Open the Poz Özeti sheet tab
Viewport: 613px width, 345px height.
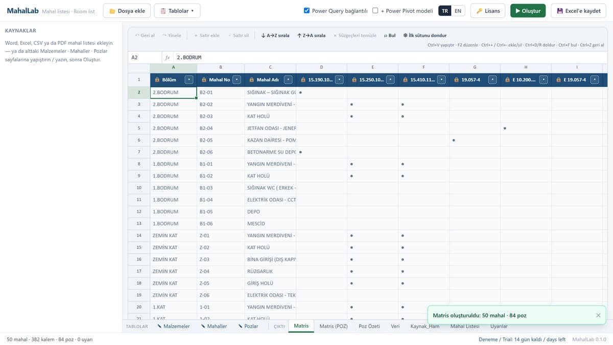[369, 326]
